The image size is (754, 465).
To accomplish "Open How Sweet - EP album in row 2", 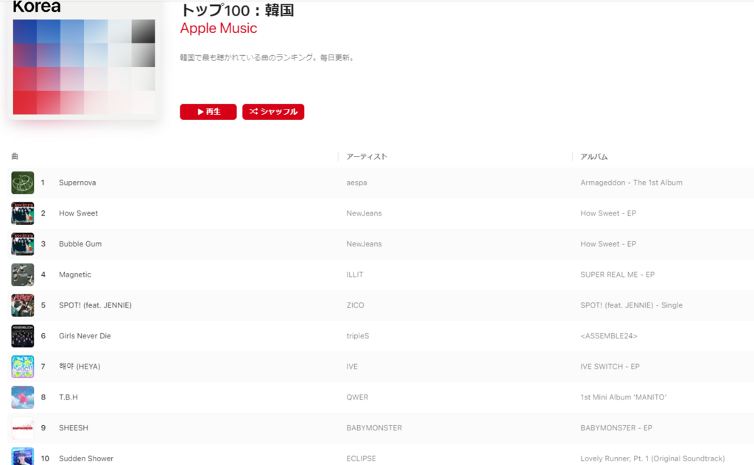I will (x=608, y=213).
